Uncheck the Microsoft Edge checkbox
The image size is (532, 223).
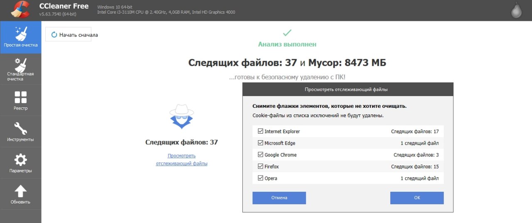pos(261,143)
